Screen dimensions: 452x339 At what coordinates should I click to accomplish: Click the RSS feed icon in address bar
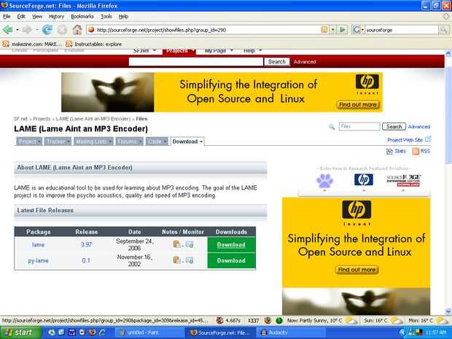point(324,30)
